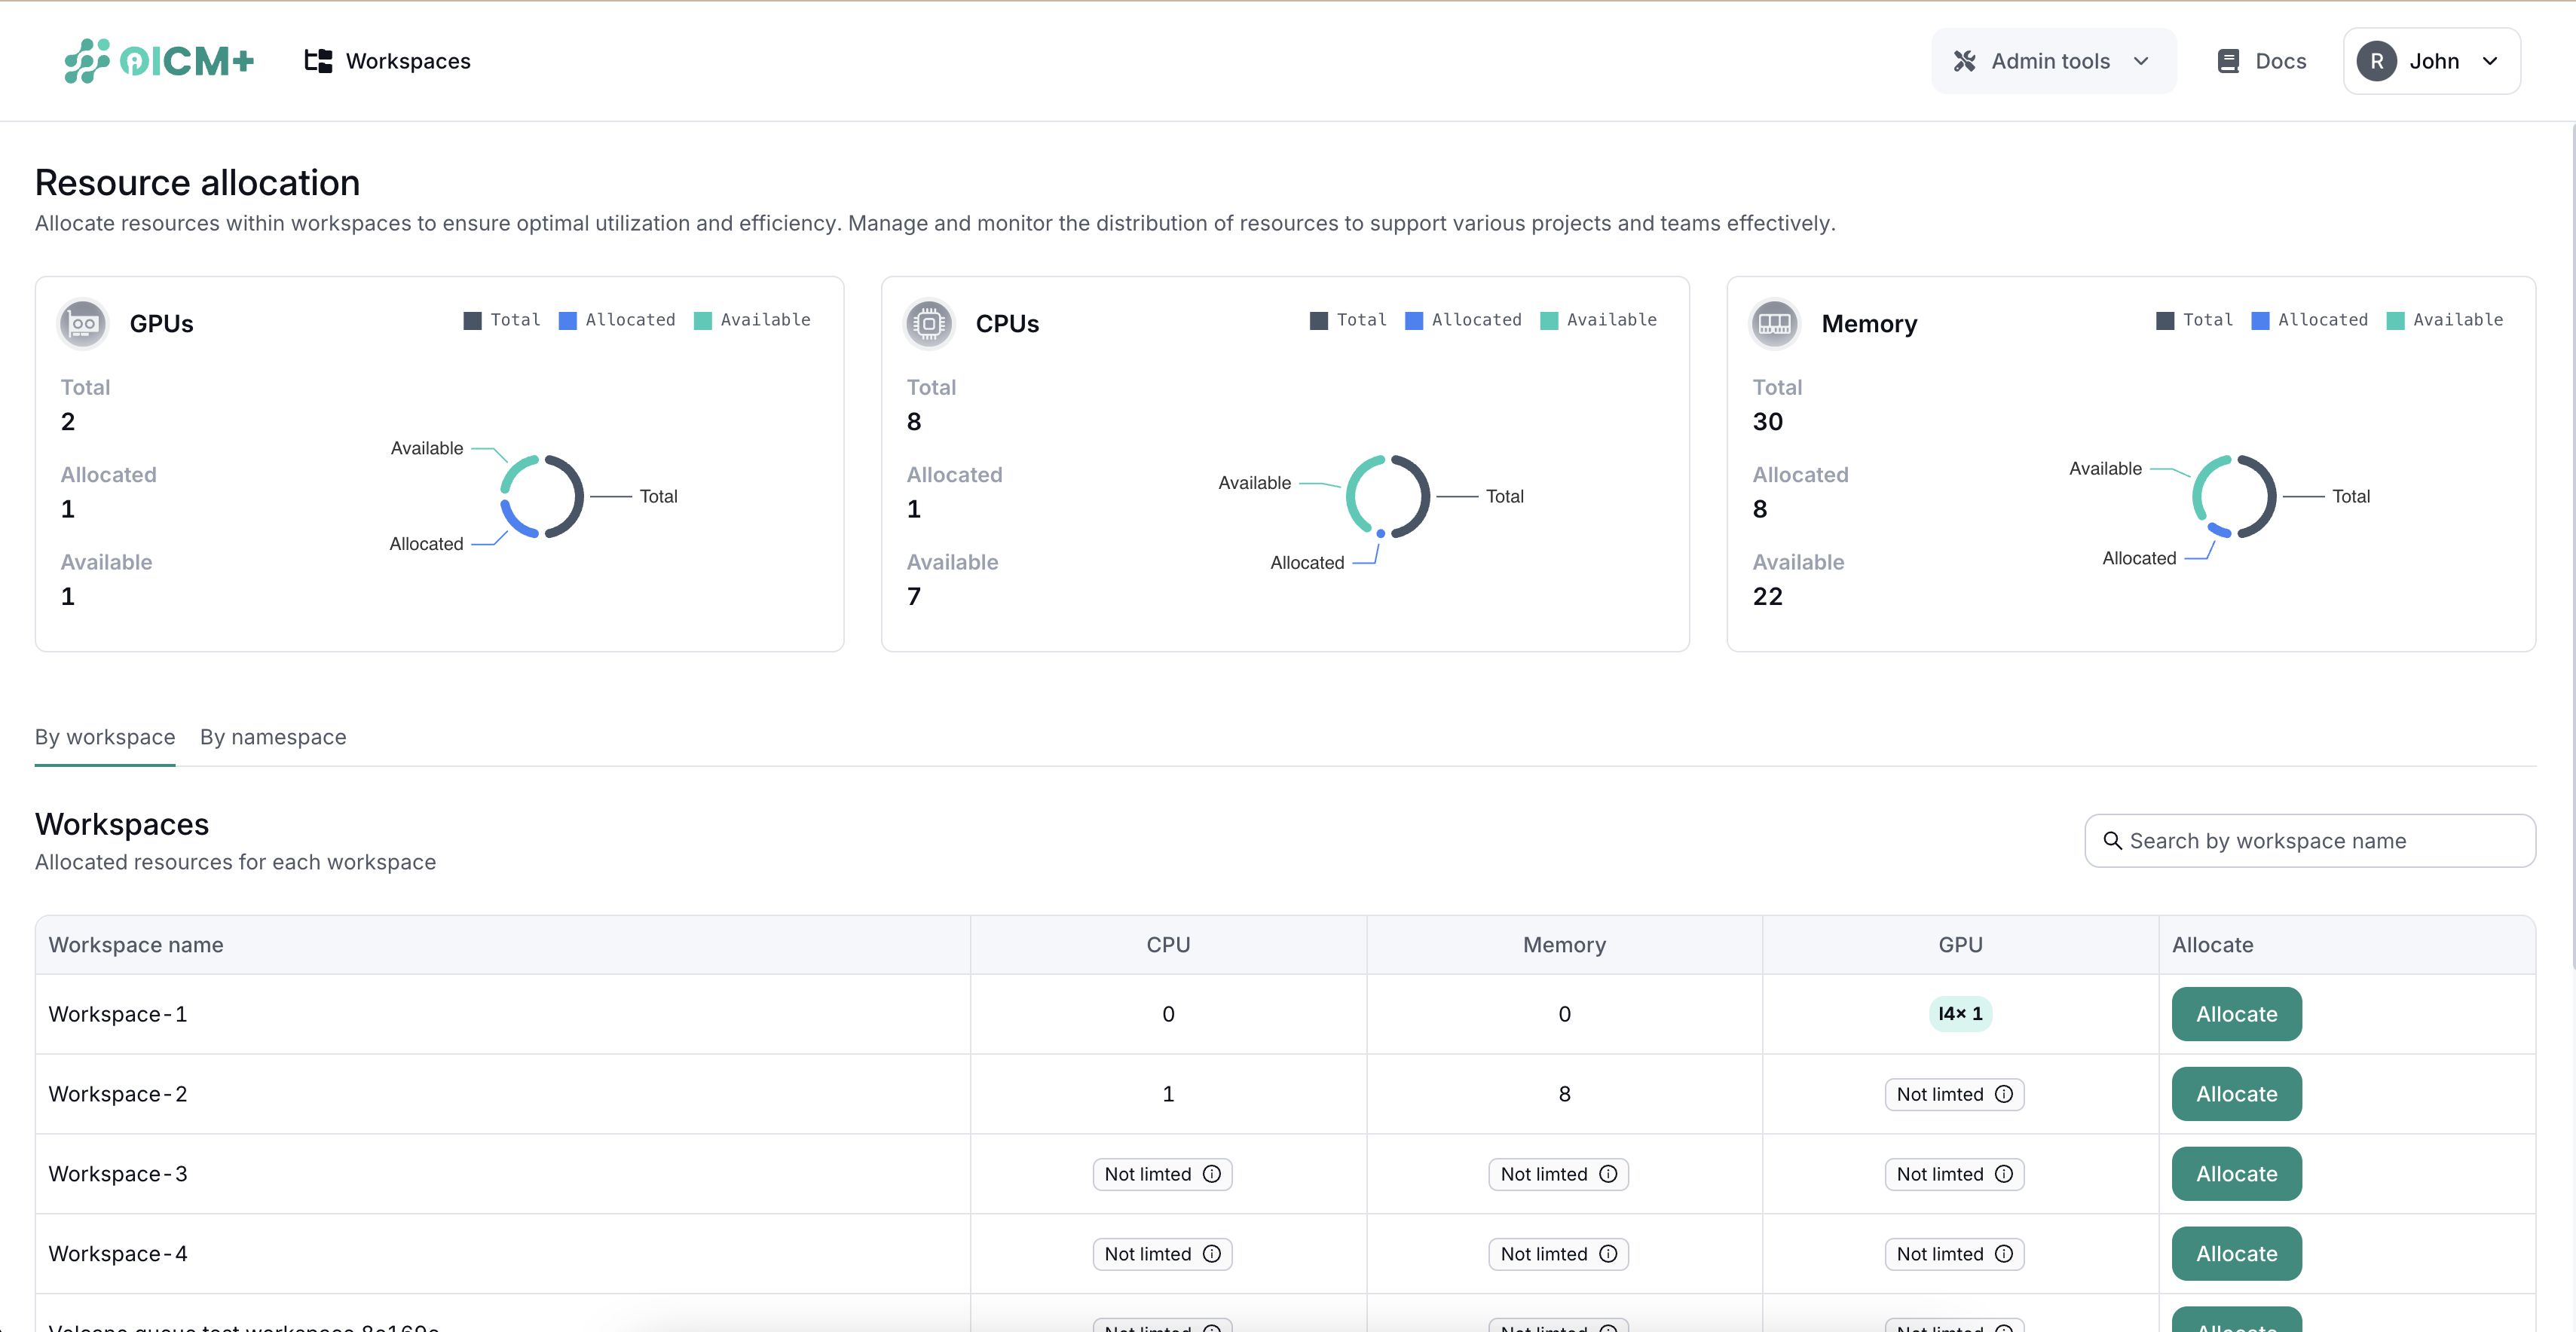The width and height of the screenshot is (2576, 1332).
Task: Open Docs using the docs icon
Action: [x=2228, y=60]
